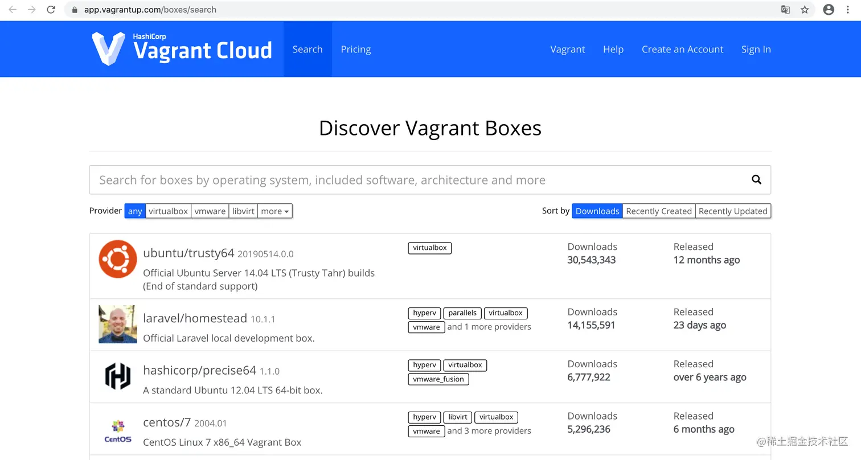Open the laravel/homestead box

195,318
